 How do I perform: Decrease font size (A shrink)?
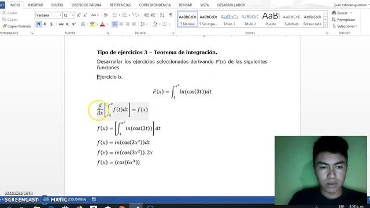click(85, 15)
